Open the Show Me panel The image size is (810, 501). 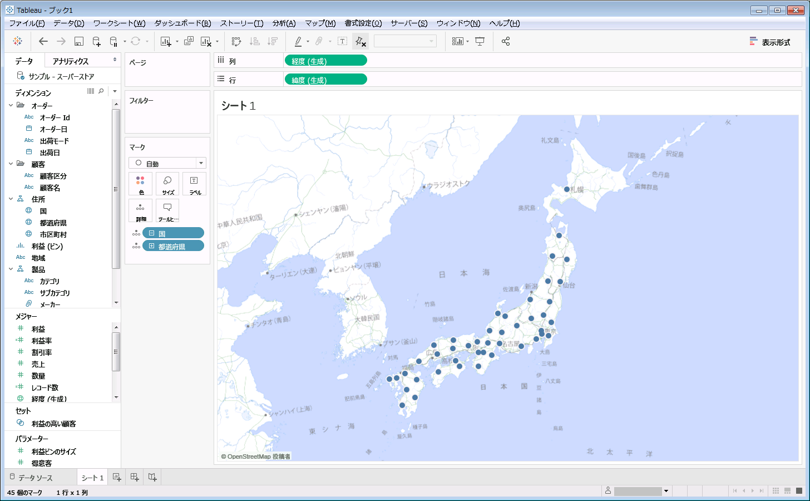pos(770,42)
